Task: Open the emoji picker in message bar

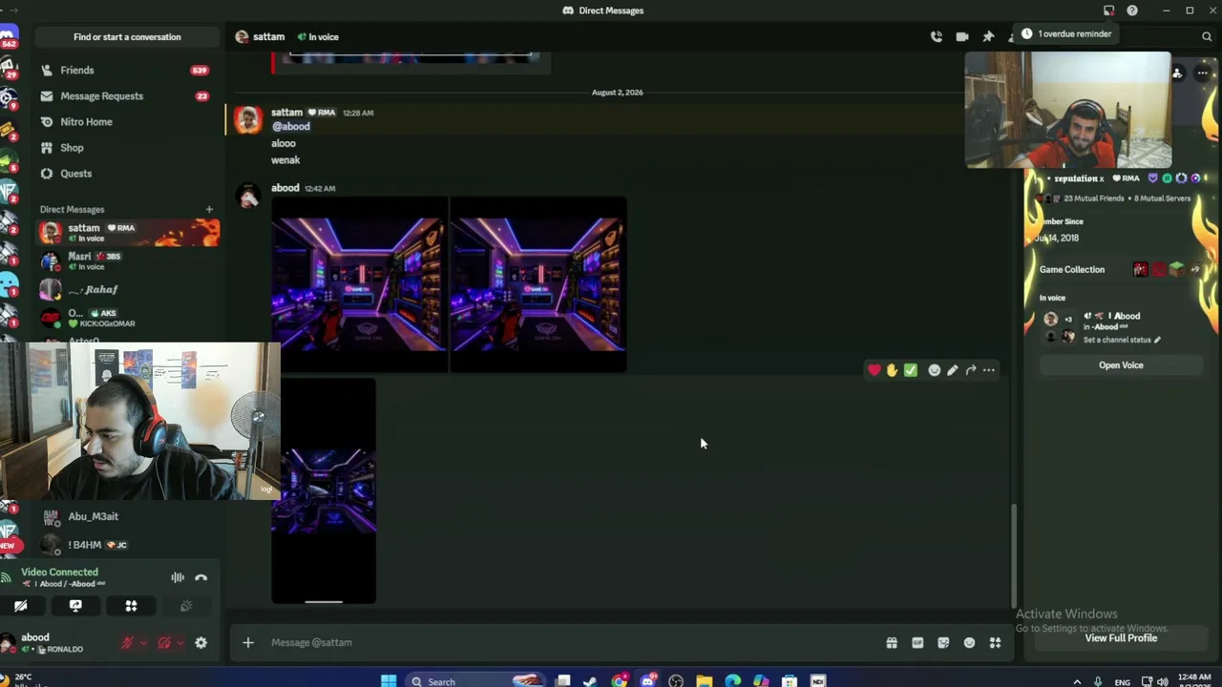Action: click(x=969, y=643)
